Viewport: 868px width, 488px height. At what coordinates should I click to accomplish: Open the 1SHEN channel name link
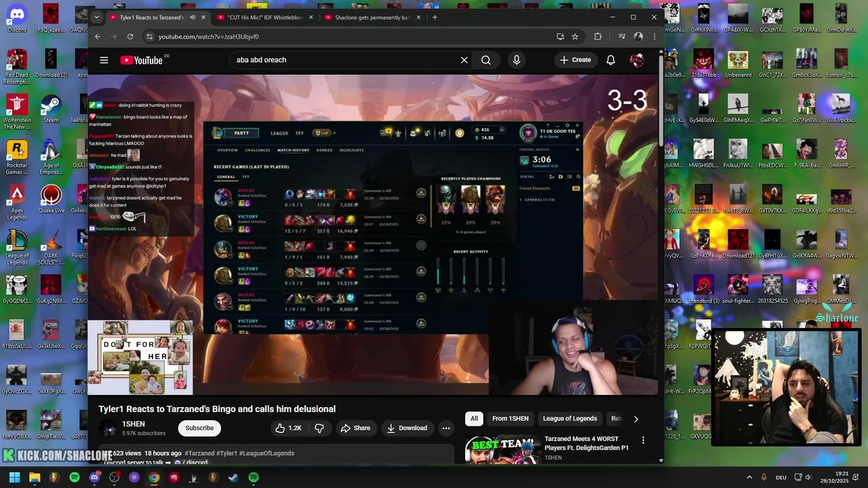click(x=134, y=424)
